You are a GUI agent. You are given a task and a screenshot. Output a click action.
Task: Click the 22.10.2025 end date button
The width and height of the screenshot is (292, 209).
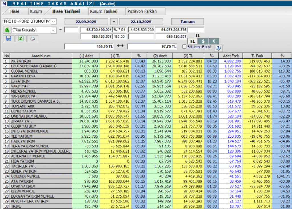pyautogui.click(x=141, y=22)
